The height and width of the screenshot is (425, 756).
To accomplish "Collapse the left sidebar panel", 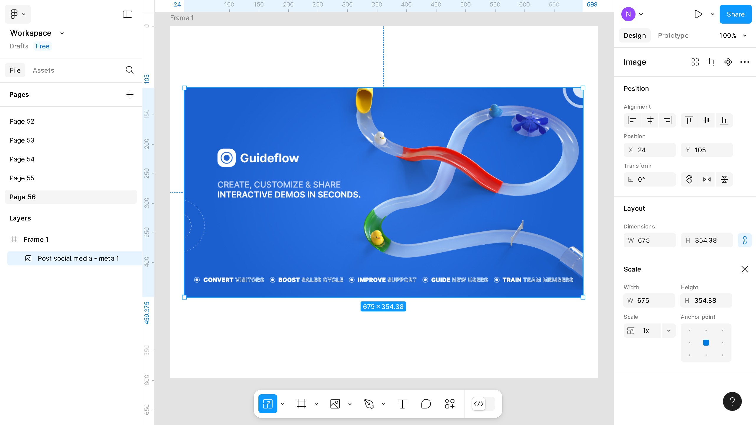I will (x=127, y=14).
